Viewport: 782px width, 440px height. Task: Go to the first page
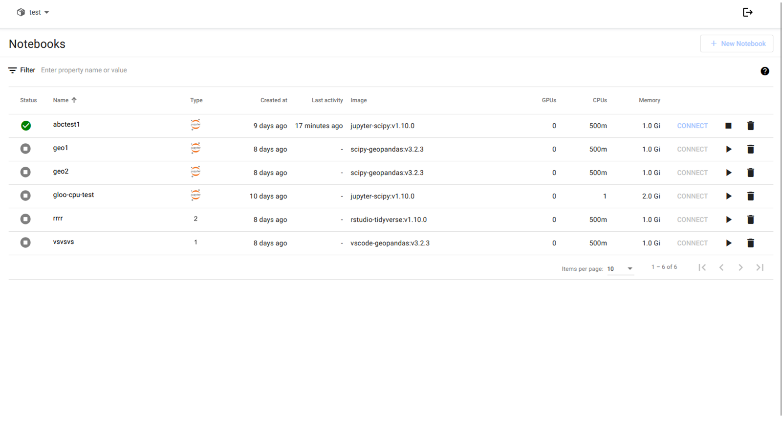click(702, 267)
